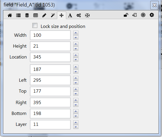The width and height of the screenshot is (162, 137).
Task: Open the magic wand effects pane
Action: [x=53, y=15]
